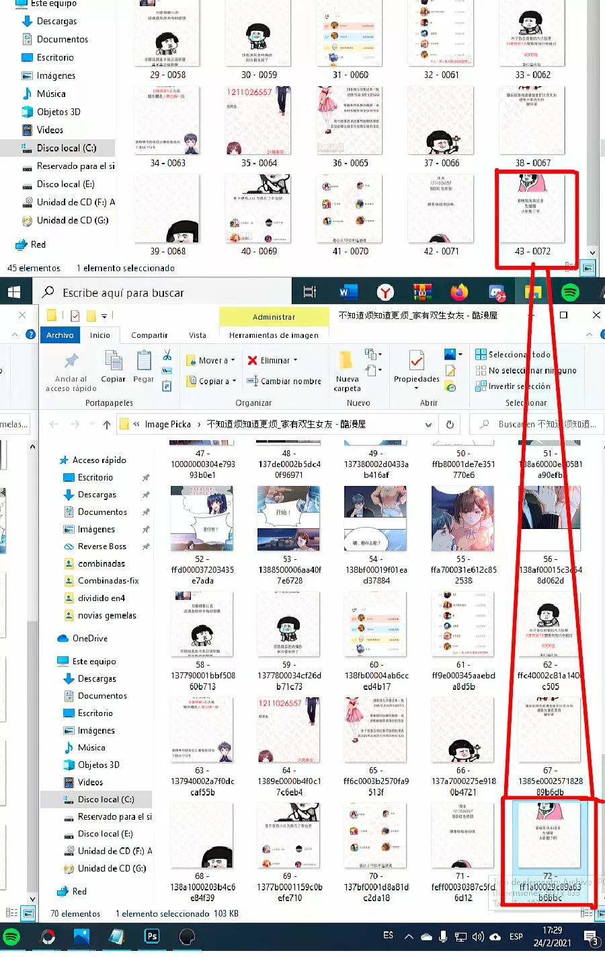The width and height of the screenshot is (605, 957).
Task: Switch to the Compartir ribbon tab
Action: pos(149,335)
